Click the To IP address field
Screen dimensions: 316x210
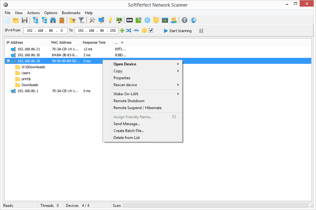pyautogui.click(x=96, y=30)
